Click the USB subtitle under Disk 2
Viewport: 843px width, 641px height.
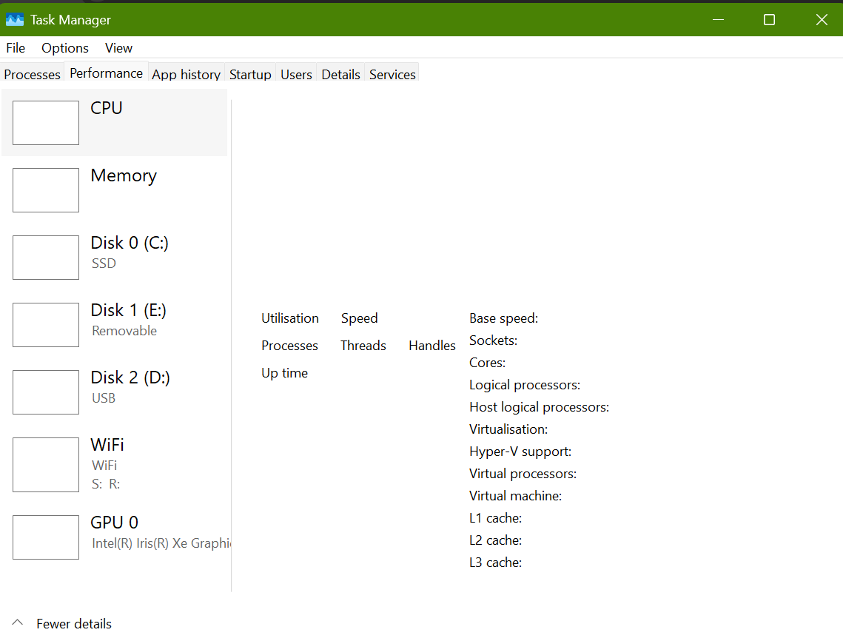(103, 398)
